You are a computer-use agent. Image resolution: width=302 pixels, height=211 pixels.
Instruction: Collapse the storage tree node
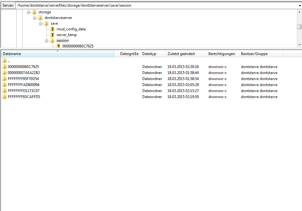pos(29,12)
